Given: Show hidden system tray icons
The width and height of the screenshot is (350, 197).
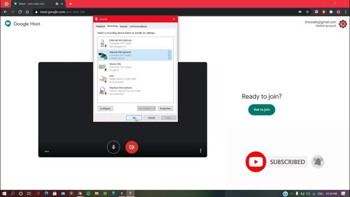Looking at the screenshot, I should click(291, 194).
